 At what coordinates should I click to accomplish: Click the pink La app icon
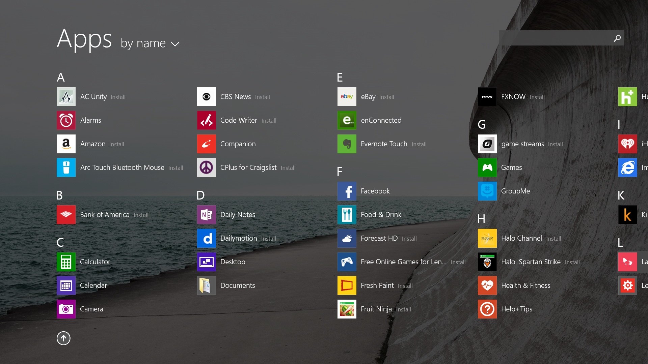(628, 262)
